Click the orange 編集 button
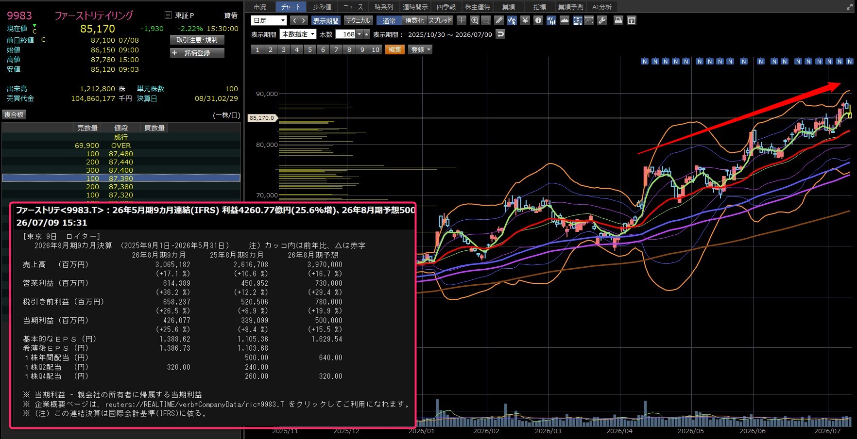Viewport: 857px width, 439px height. [394, 49]
